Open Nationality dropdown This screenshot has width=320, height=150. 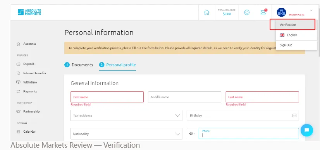click(x=126, y=134)
